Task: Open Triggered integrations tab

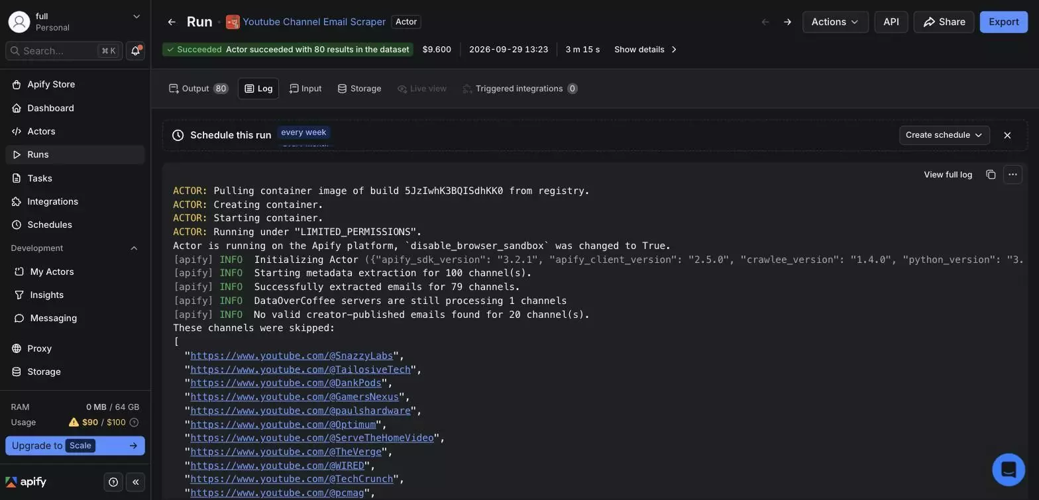Action: coord(519,89)
